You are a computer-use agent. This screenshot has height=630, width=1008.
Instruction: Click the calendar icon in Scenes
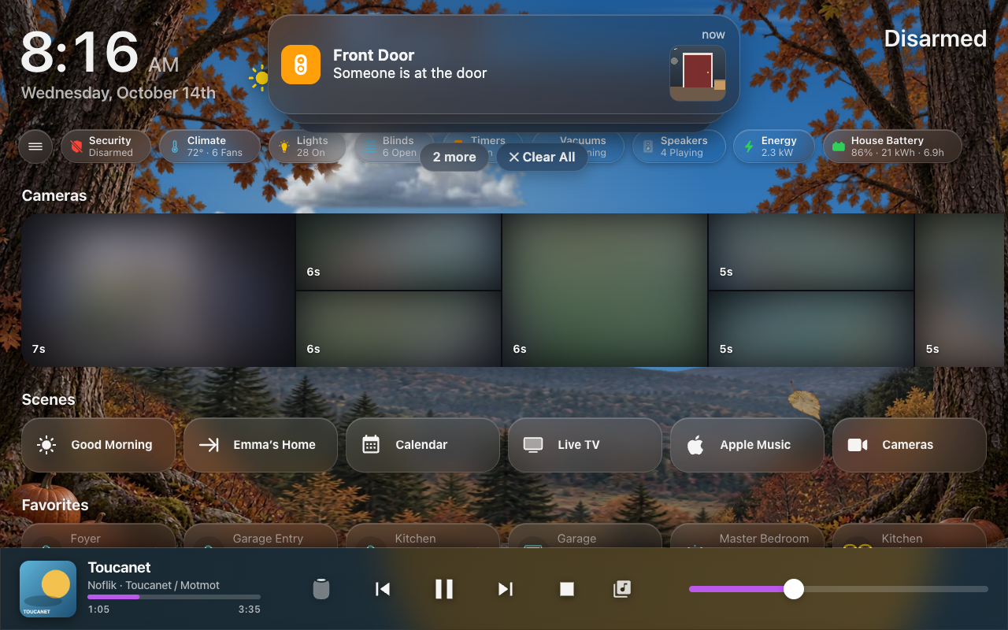coord(371,445)
